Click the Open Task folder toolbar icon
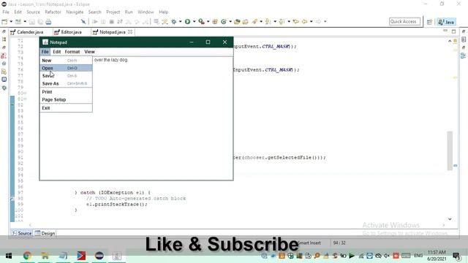This screenshot has height=263, width=468. pos(246,21)
